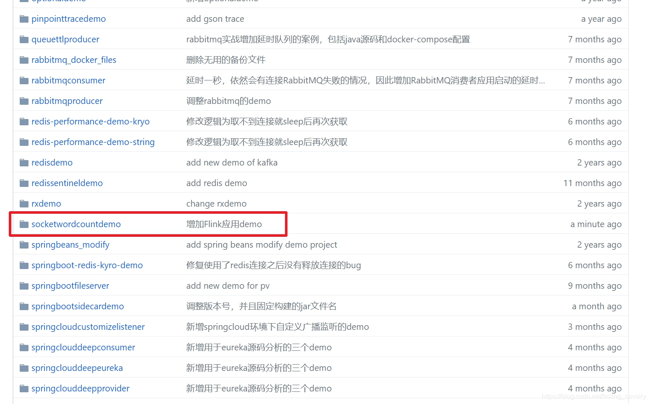View commit 'add redis demo'
This screenshot has height=404, width=650.
217,183
